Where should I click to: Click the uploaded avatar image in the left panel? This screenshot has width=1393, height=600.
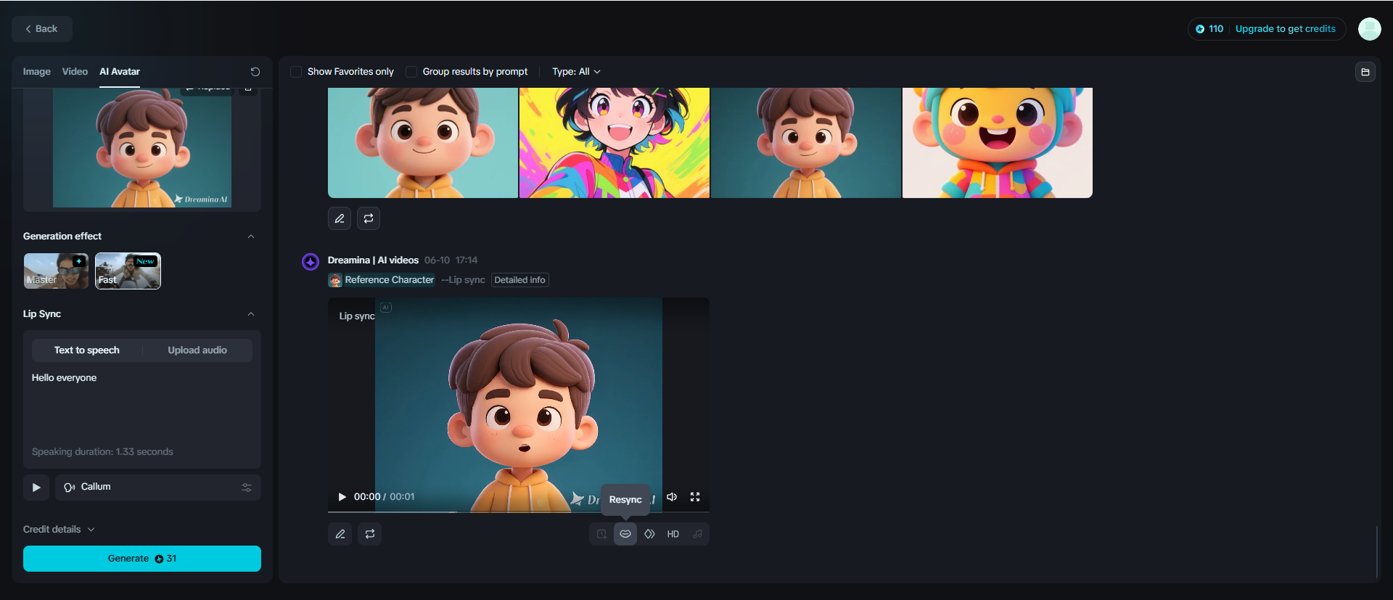(x=142, y=148)
